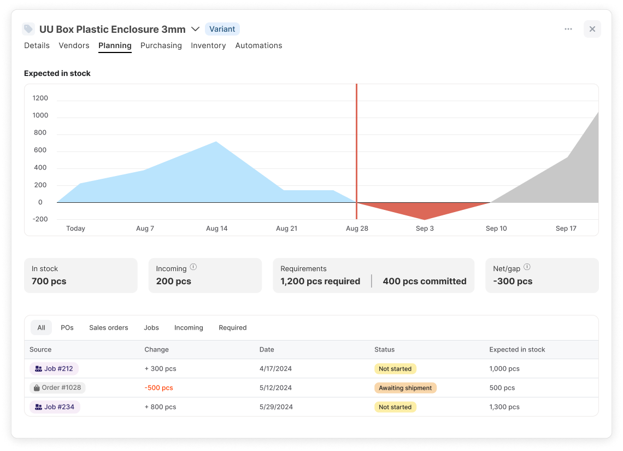
Task: Click the tag icon beside product title
Action: click(x=28, y=29)
